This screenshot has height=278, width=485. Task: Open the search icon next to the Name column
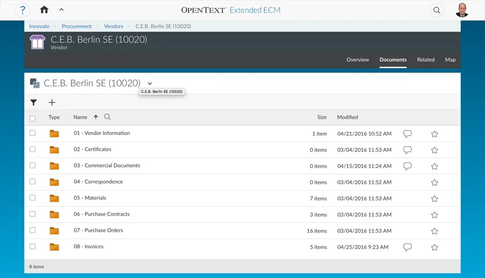pyautogui.click(x=107, y=117)
